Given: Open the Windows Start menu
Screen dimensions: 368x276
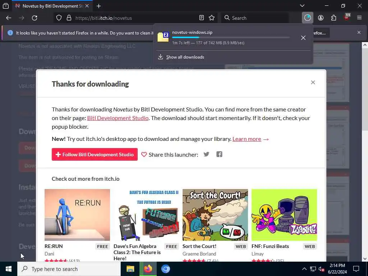Looking at the screenshot, I should (9, 269).
